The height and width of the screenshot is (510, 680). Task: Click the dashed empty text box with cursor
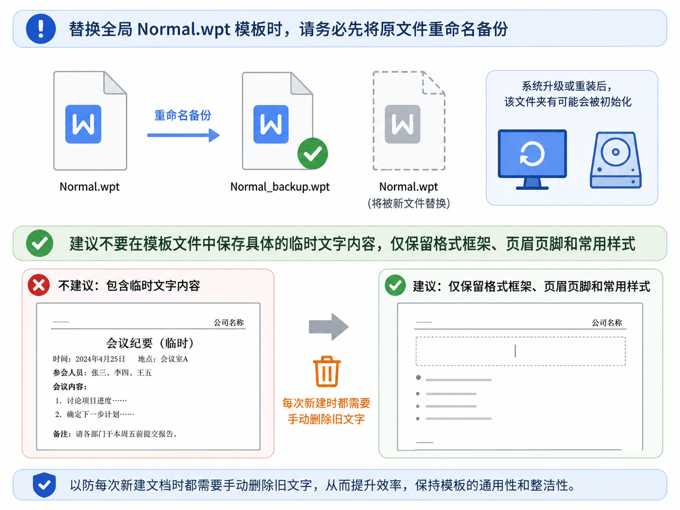pos(520,351)
